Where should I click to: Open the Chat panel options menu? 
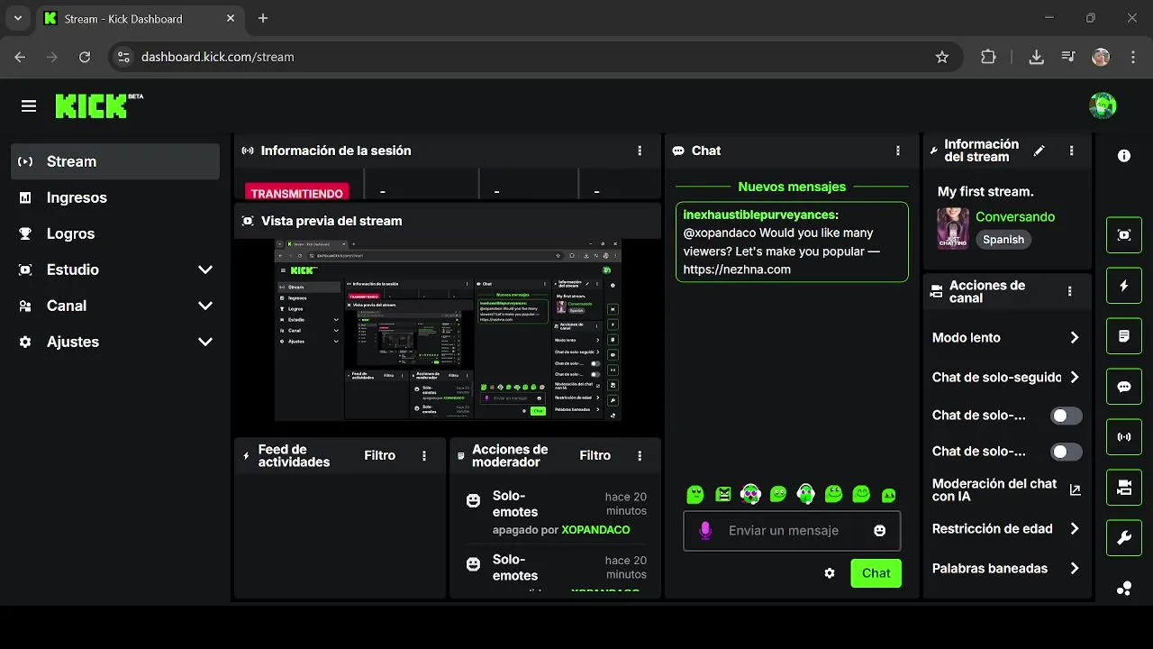click(898, 151)
